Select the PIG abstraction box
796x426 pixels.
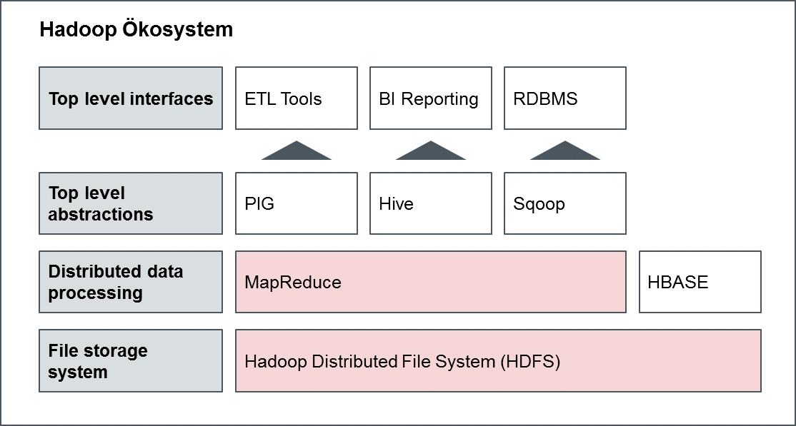click(297, 203)
